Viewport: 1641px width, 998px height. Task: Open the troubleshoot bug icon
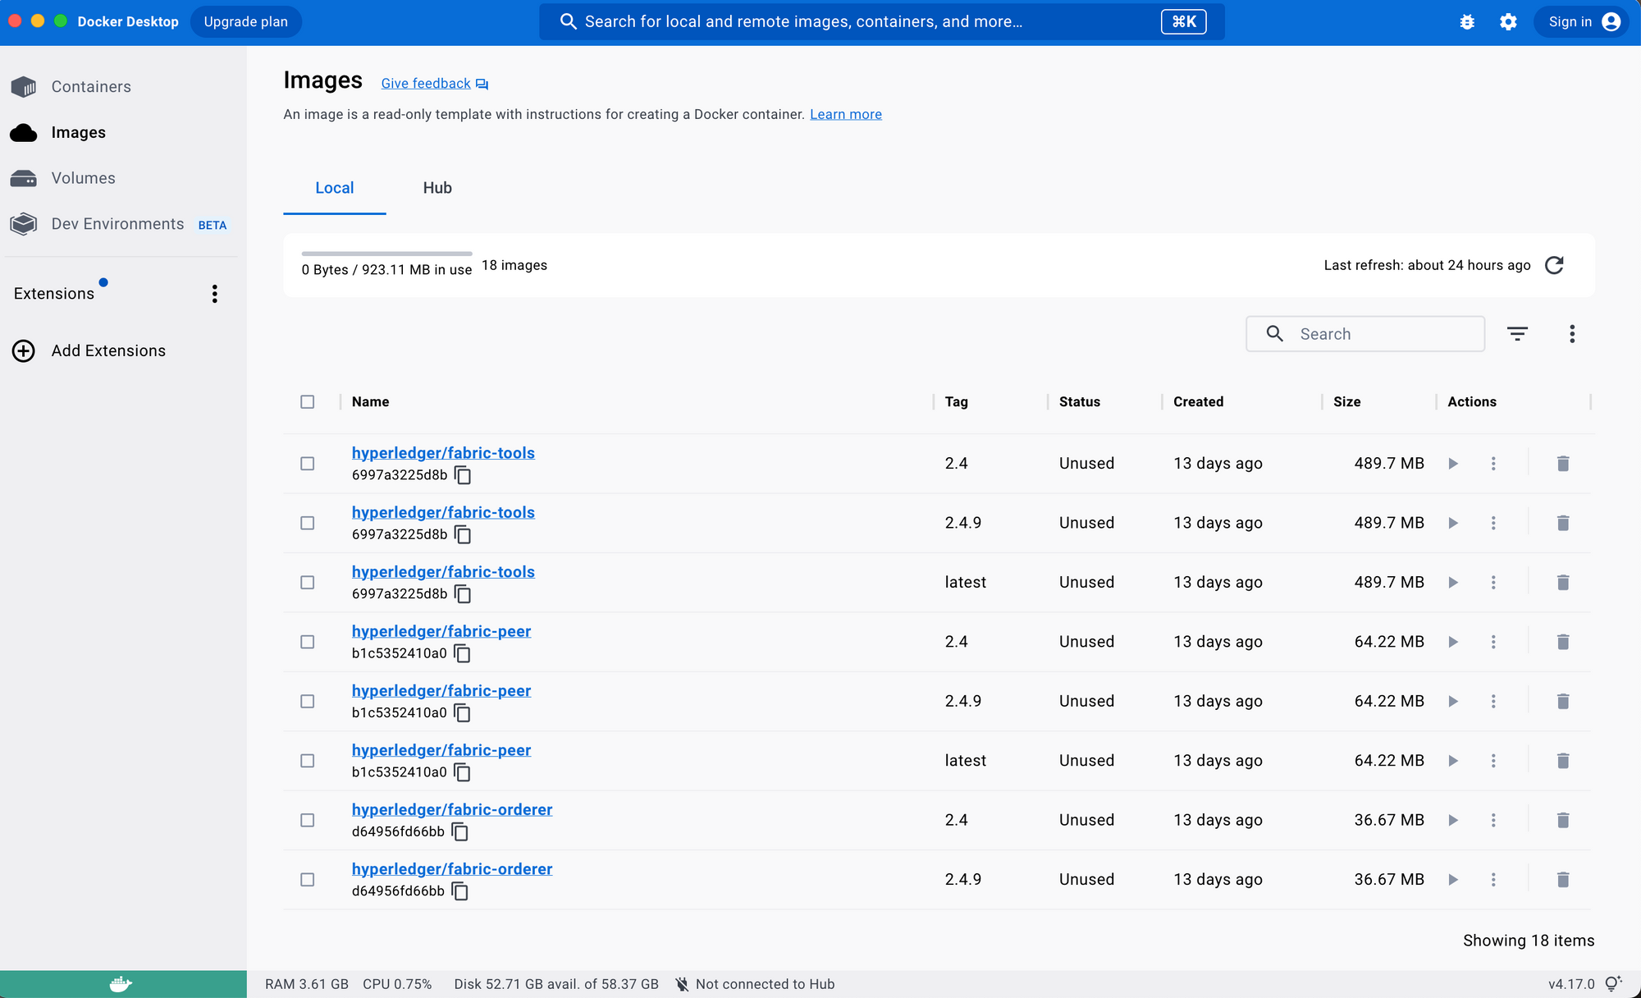tap(1467, 22)
